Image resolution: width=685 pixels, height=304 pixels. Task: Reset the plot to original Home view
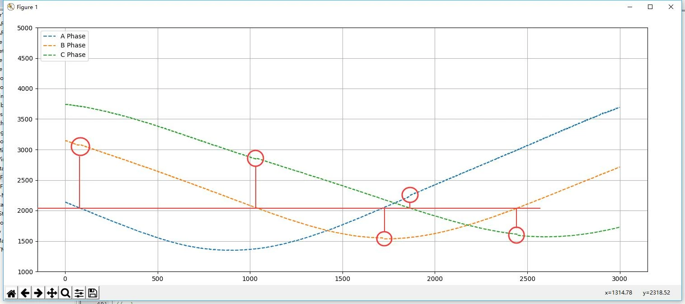tap(11, 293)
